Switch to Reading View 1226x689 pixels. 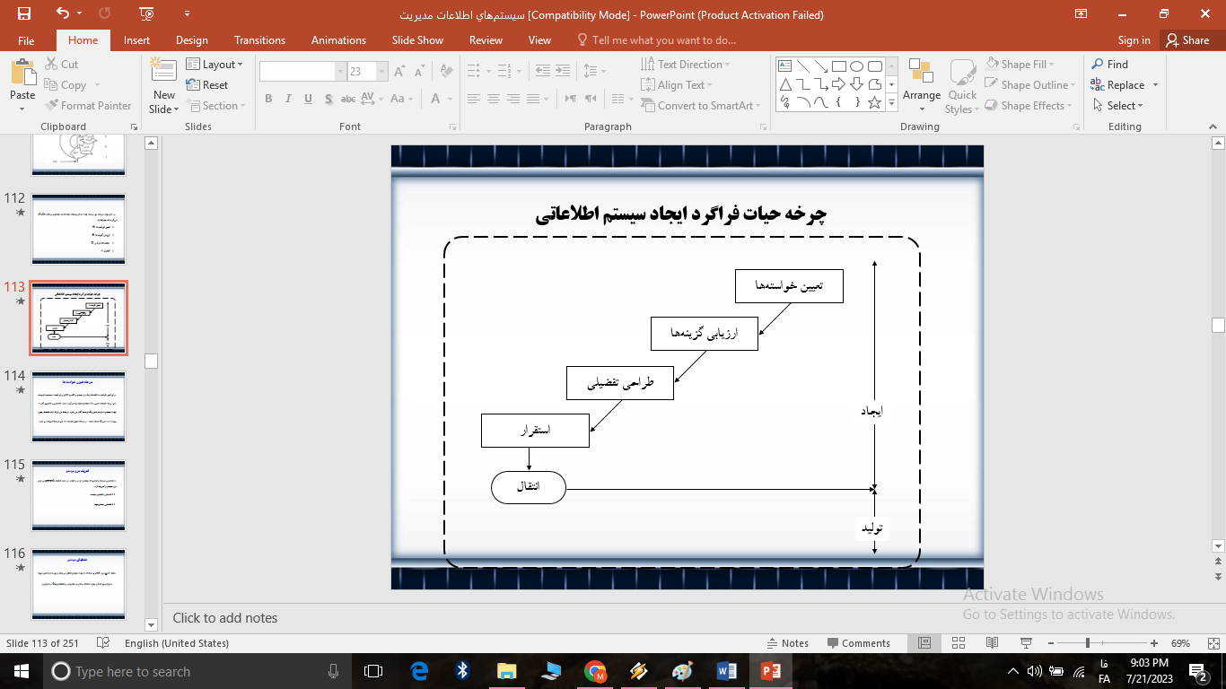(x=992, y=643)
